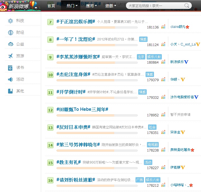Click the 娱乐八卦 tag on topic 9
This screenshot has height=192, width=201.
pos(154,57)
